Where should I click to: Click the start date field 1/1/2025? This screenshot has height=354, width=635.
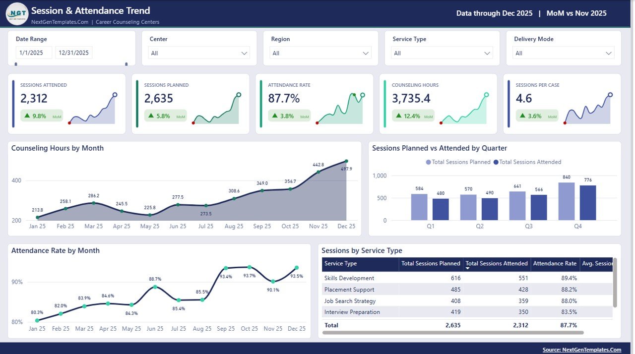tap(34, 53)
